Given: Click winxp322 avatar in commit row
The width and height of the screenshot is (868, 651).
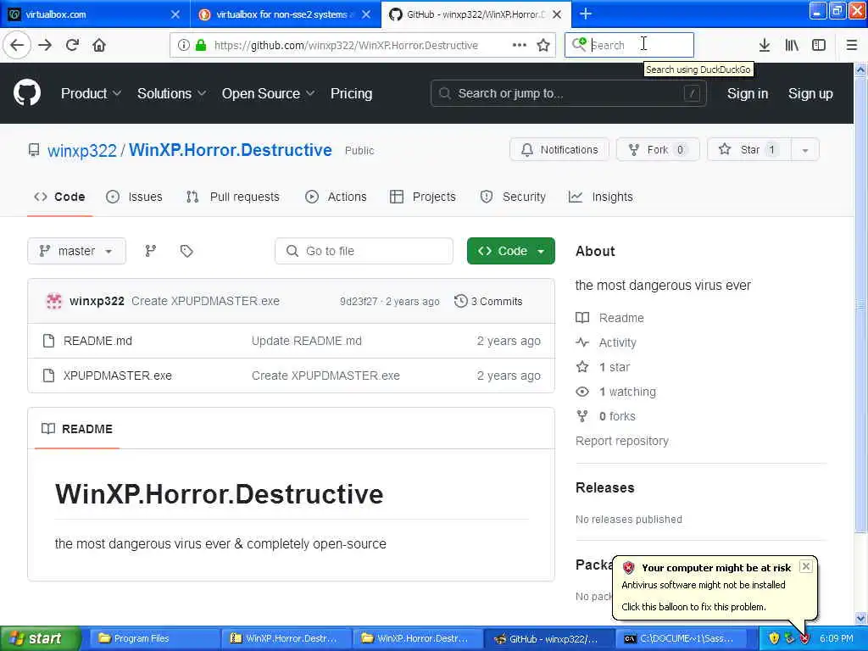Looking at the screenshot, I should pos(53,301).
